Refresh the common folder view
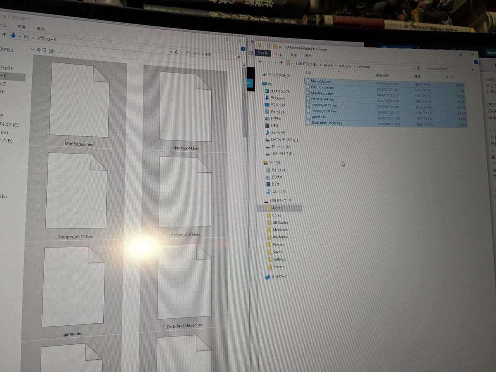 (418, 69)
